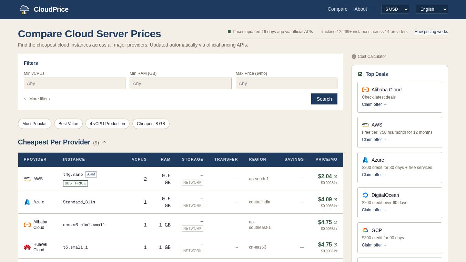Screen dimensions: 466x262
Task: Click the CloudPrice cloud logo icon
Action: 24,9
